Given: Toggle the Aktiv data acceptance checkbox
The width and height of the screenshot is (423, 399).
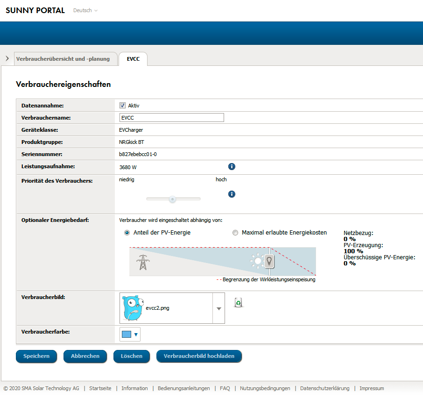Looking at the screenshot, I should [x=122, y=106].
